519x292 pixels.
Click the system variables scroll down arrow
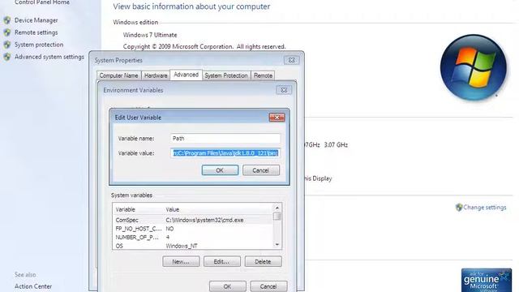pyautogui.click(x=277, y=245)
